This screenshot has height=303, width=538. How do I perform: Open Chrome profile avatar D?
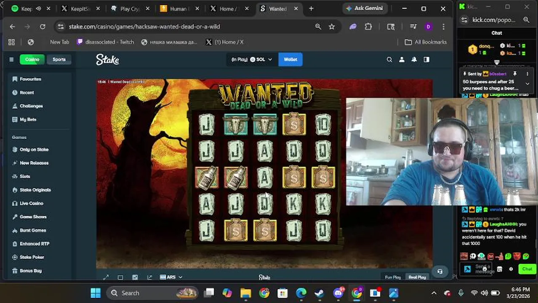coord(428,27)
